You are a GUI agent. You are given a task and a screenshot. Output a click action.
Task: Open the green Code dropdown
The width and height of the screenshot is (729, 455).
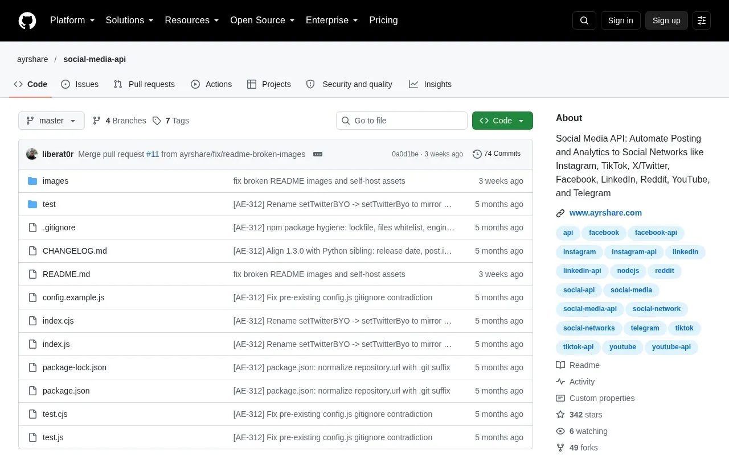pyautogui.click(x=502, y=121)
